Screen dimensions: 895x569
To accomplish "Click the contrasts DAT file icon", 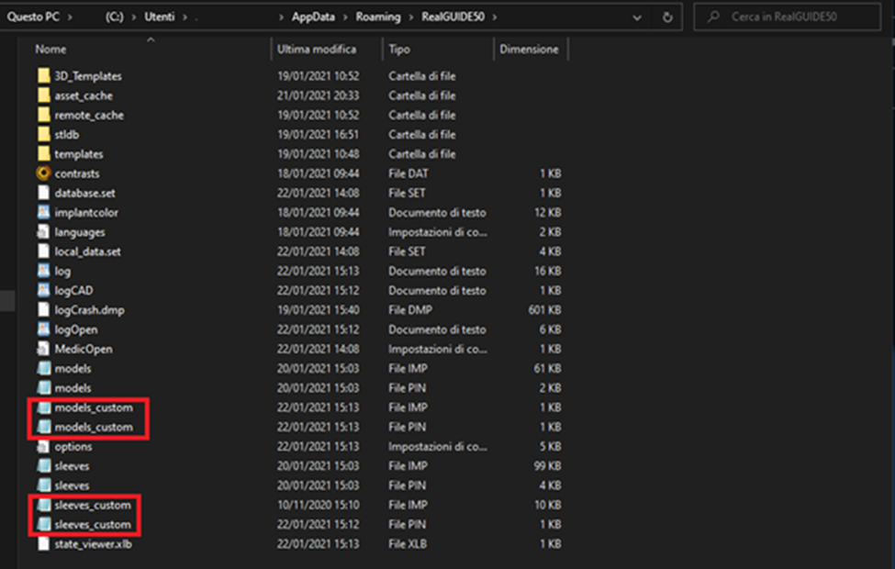I will coord(43,173).
